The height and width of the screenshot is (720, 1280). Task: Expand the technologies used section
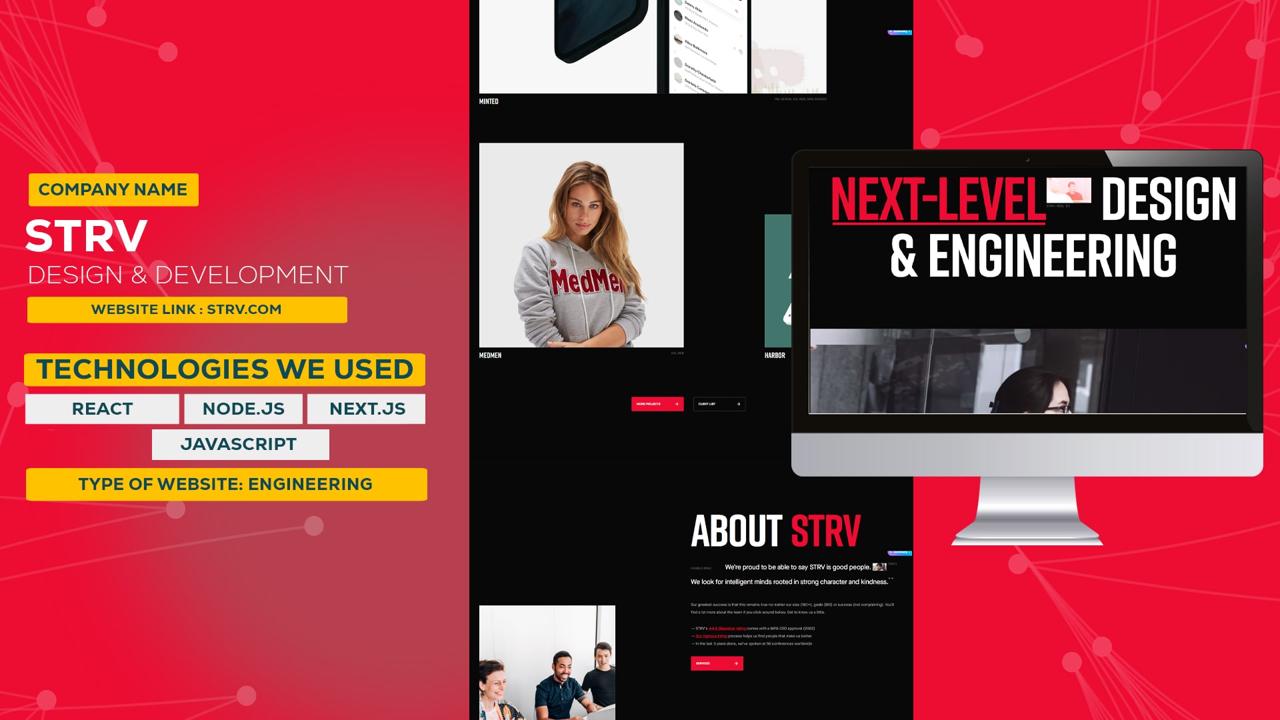click(224, 369)
